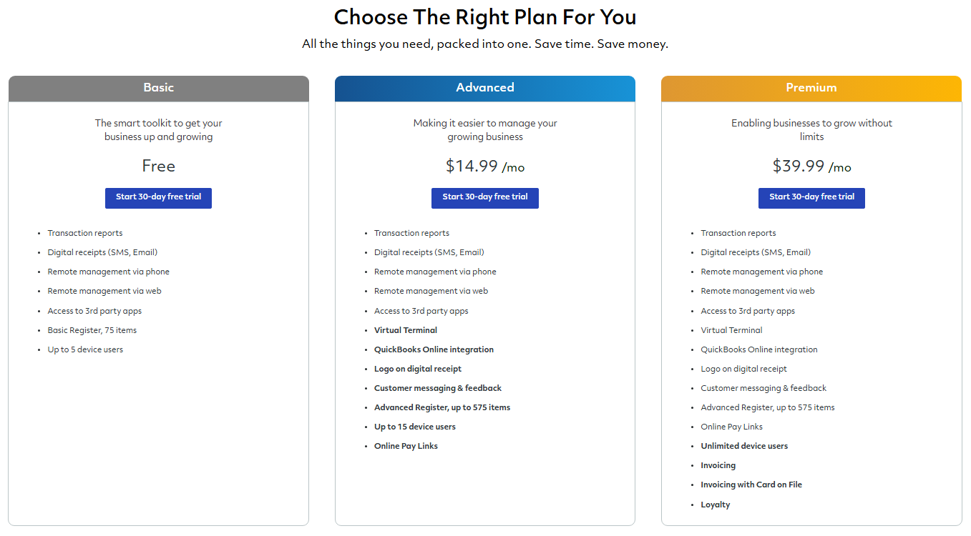Start the Premium plan 30-day free trial
The image size is (971, 536).
[811, 198]
